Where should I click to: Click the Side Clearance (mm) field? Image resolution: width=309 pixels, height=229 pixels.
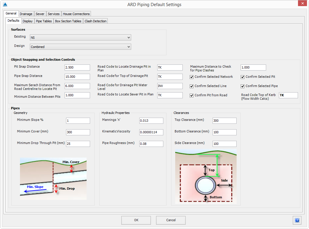point(224,144)
